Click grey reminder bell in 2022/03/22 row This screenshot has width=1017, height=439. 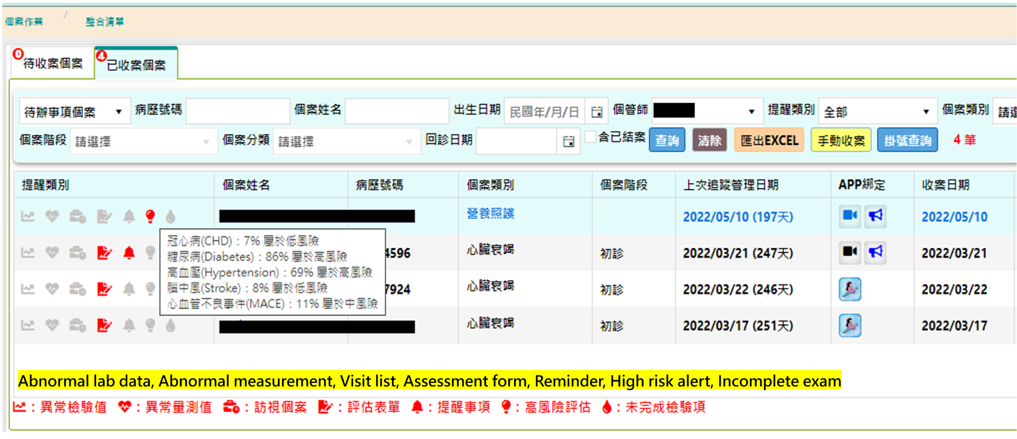coord(129,289)
